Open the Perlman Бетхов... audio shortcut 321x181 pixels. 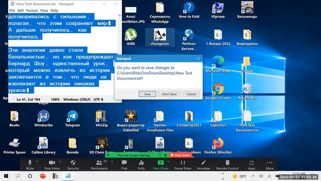click(189, 39)
